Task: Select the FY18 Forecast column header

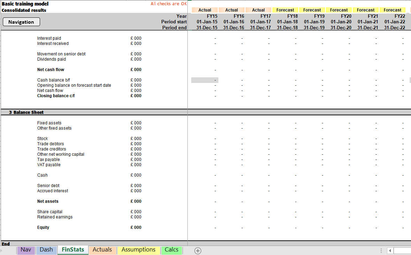Action: (285, 10)
